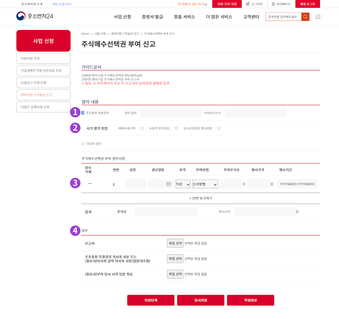Image resolution: width=339 pixels, height=319 pixels.
Task: Open the 중소벤처24 소개 link
Action: tap(32, 4)
